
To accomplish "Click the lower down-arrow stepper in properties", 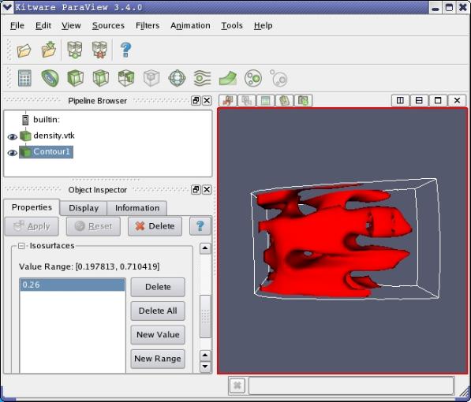I will tap(205, 367).
